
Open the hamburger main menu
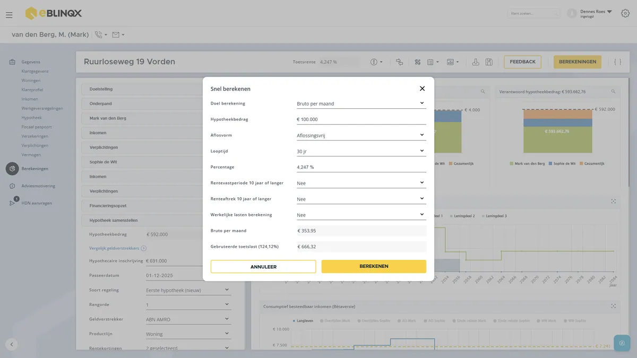click(x=9, y=15)
